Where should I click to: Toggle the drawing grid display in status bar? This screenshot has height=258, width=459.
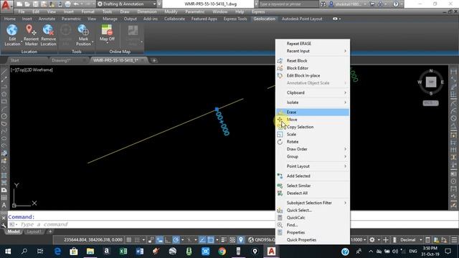coord(128,240)
